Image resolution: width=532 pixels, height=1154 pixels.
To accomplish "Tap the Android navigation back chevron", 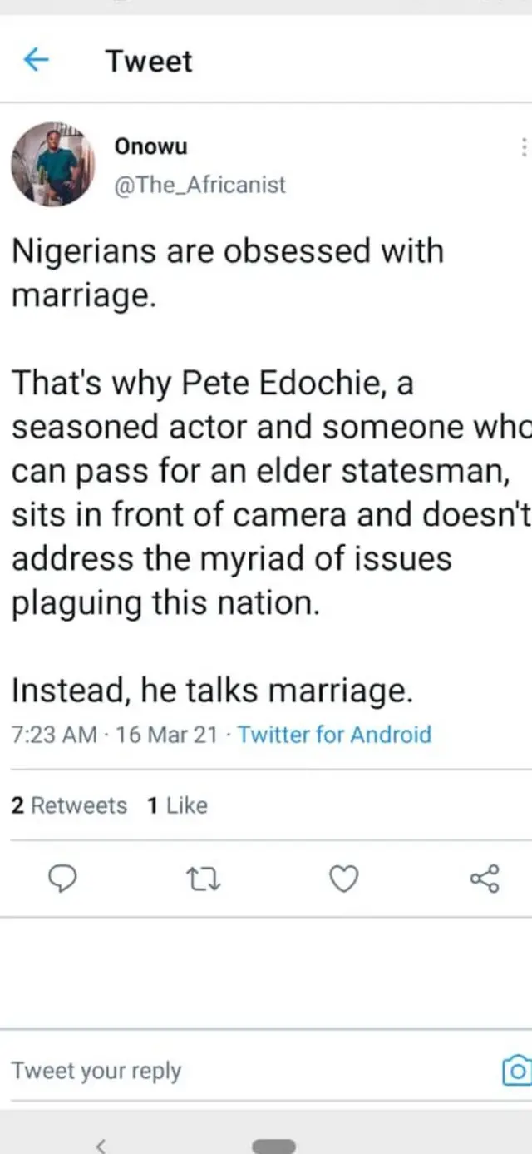I will click(101, 1145).
